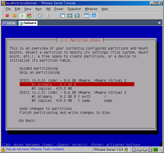Toggle Quick Switch mode icon
Viewport: 164px width, 153px height.
pos(77,16)
